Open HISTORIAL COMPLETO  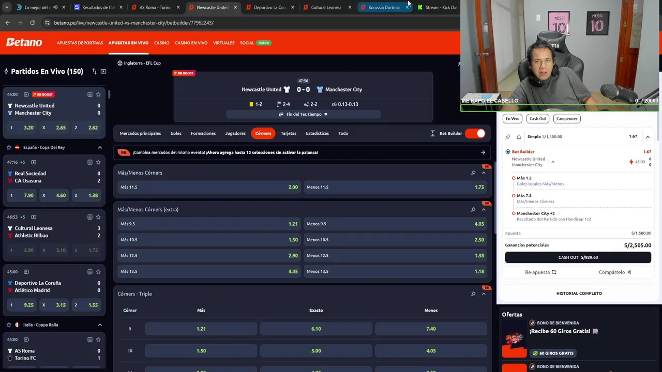coord(579,293)
